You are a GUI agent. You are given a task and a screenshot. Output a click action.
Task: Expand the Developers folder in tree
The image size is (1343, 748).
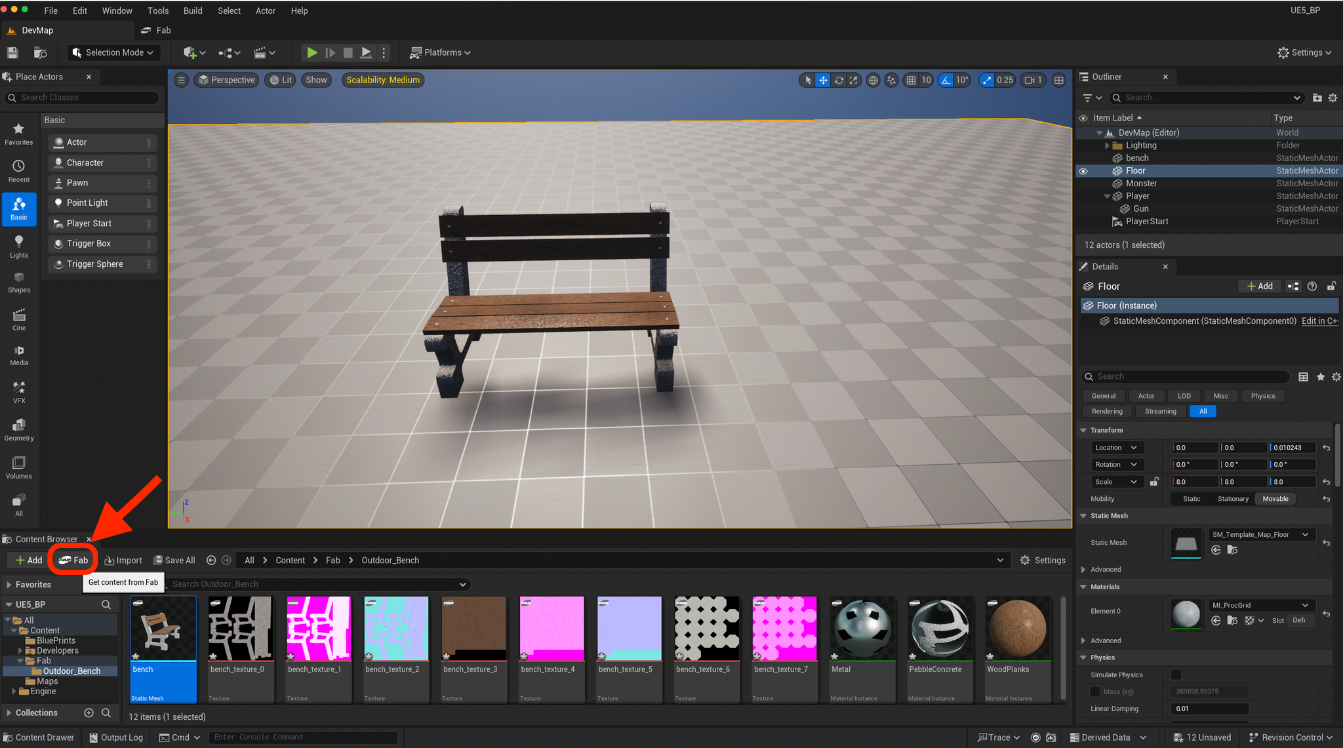click(20, 651)
